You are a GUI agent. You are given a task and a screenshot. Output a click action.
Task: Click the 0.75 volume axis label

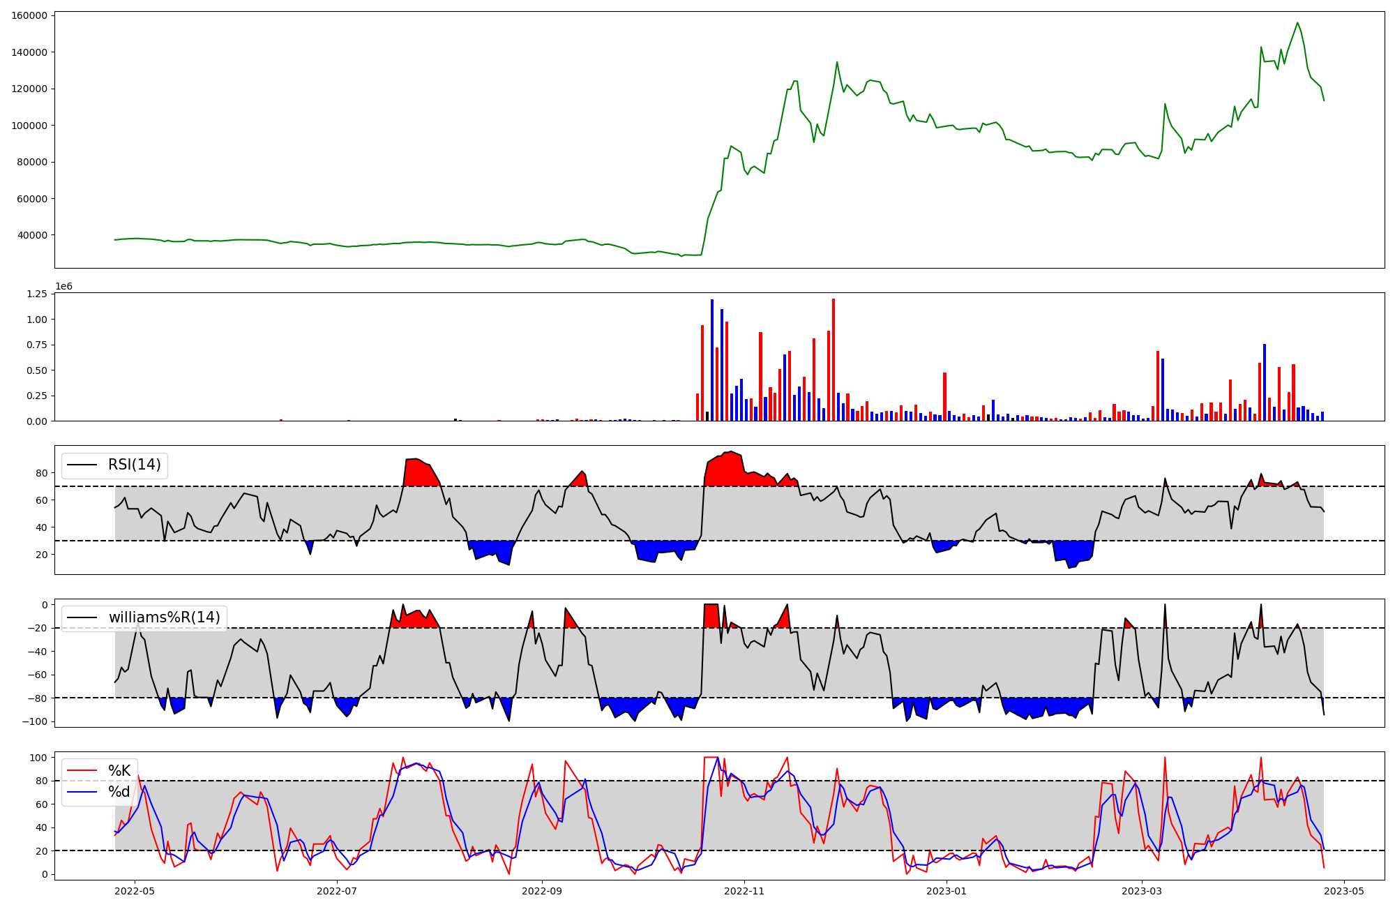[37, 345]
